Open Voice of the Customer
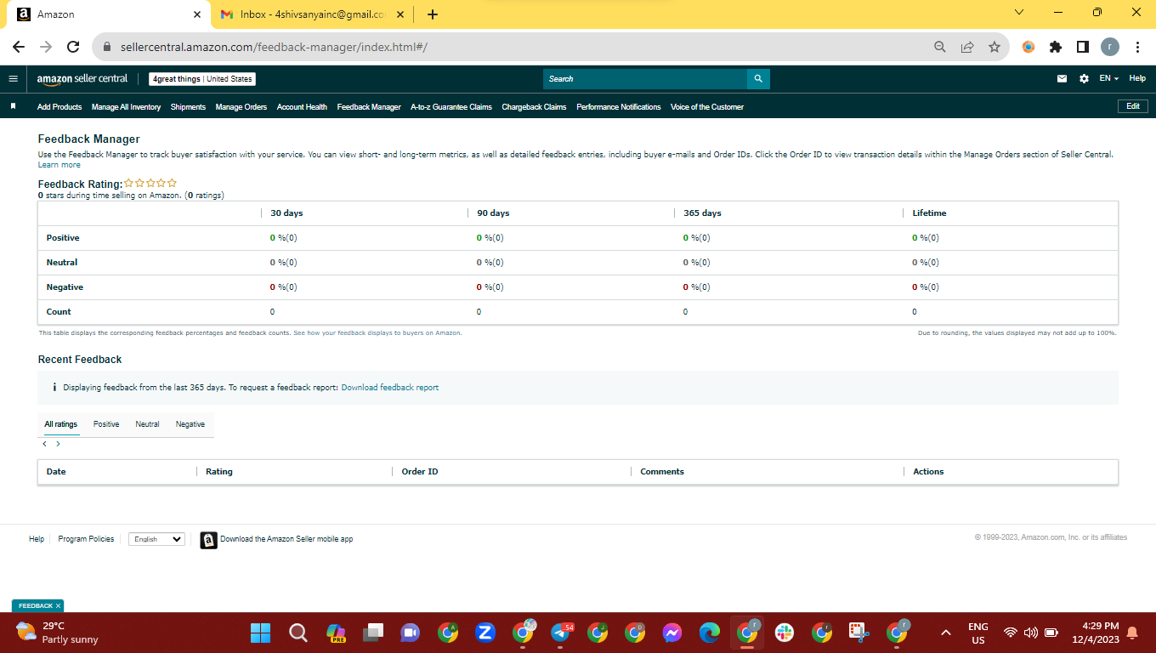 click(x=707, y=107)
